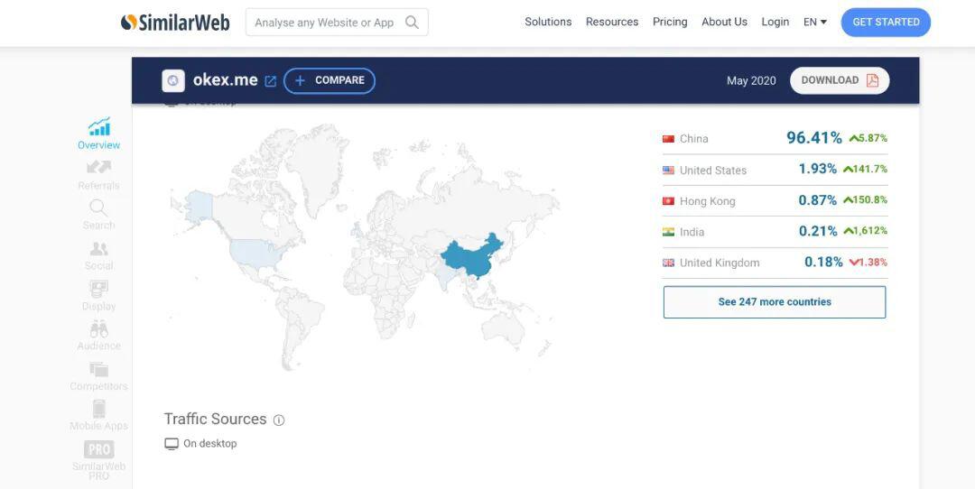The width and height of the screenshot is (975, 489).
Task: Click the Traffic Sources heading
Action: (215, 419)
